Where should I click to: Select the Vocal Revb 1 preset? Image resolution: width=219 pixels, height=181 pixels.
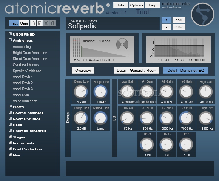(23, 77)
